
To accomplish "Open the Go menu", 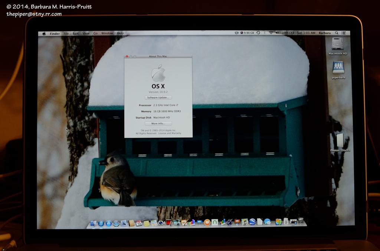I will click(x=95, y=33).
